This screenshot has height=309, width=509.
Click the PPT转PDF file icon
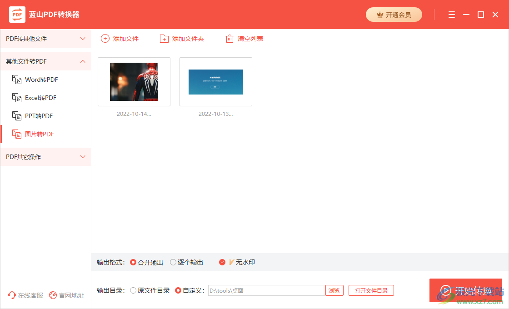click(x=16, y=116)
